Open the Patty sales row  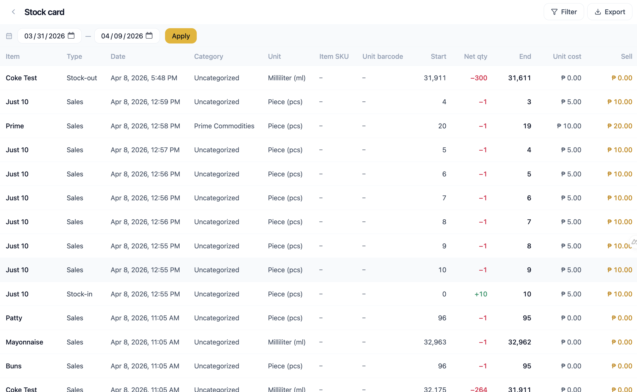coord(14,318)
